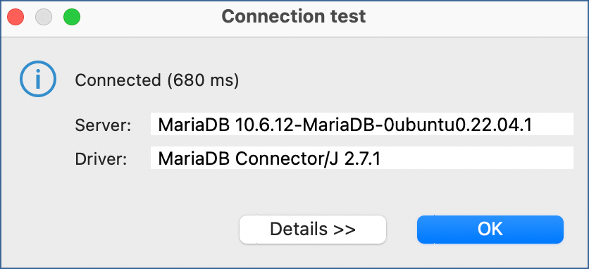Select the Server version text field
Image resolution: width=589 pixels, height=269 pixels.
point(362,124)
